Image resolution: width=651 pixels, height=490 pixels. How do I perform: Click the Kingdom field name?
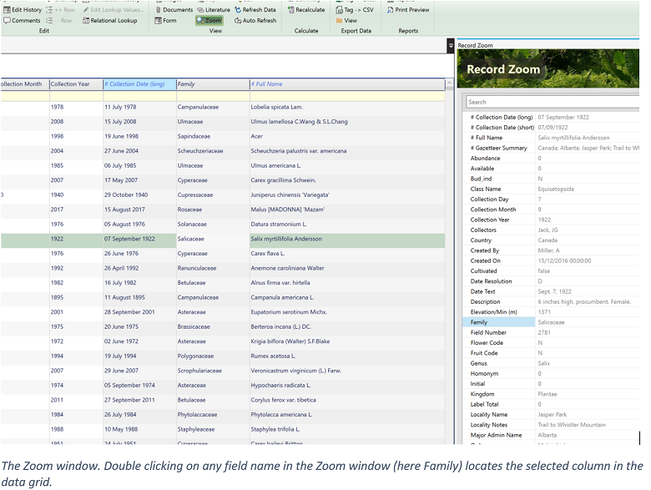(482, 394)
